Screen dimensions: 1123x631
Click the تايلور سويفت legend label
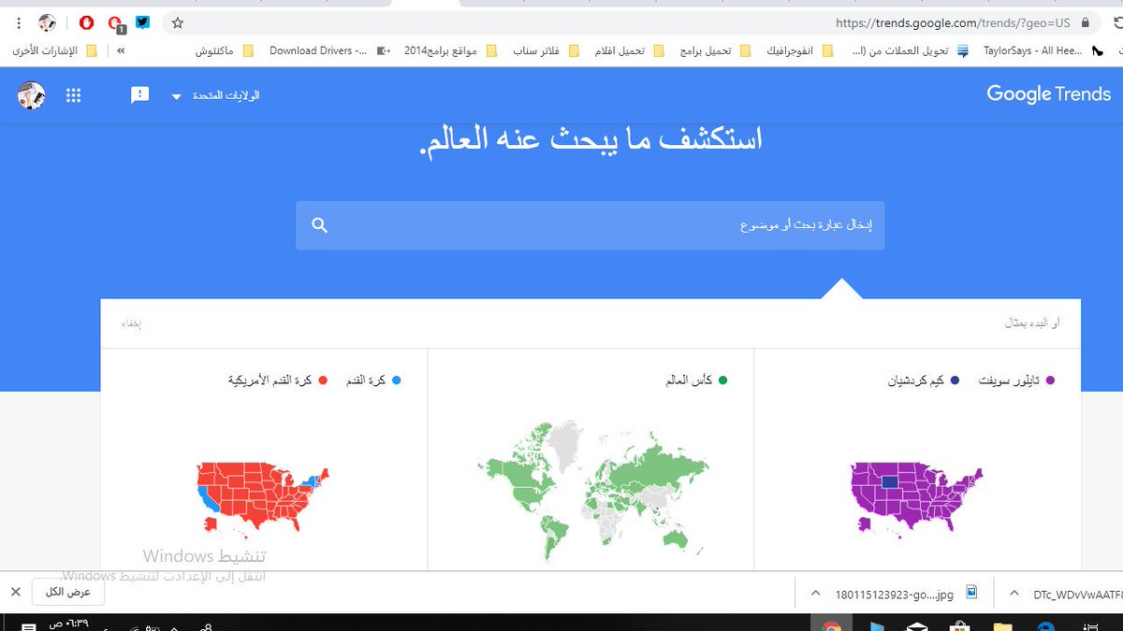click(1007, 380)
